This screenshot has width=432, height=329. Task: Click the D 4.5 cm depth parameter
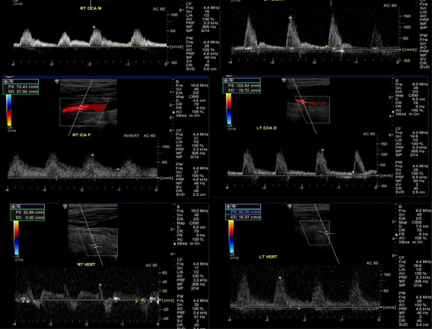coord(191,100)
